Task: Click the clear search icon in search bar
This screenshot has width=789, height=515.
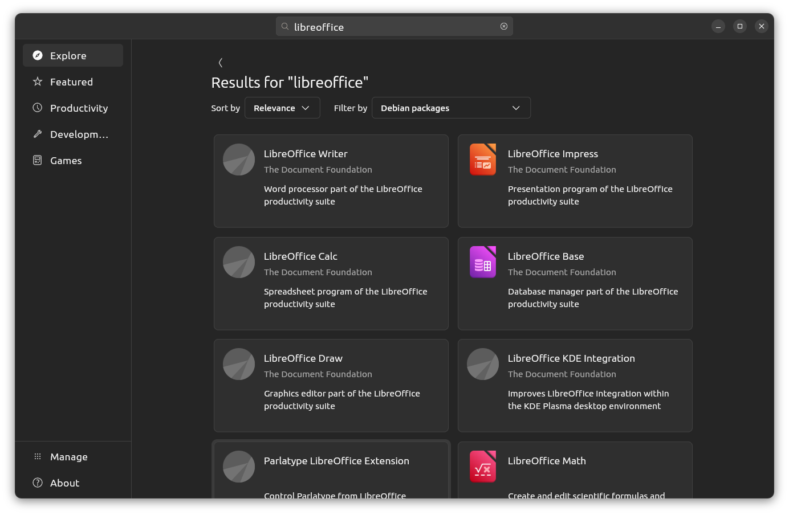Action: pos(504,26)
